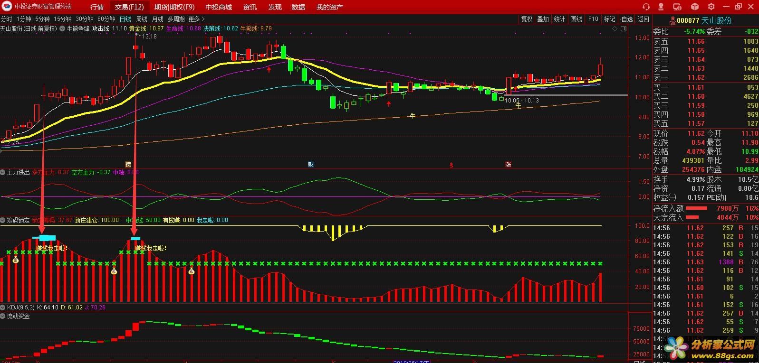Switch to 周线 weekly period
Screen dimensions: 759x363
tap(142, 19)
